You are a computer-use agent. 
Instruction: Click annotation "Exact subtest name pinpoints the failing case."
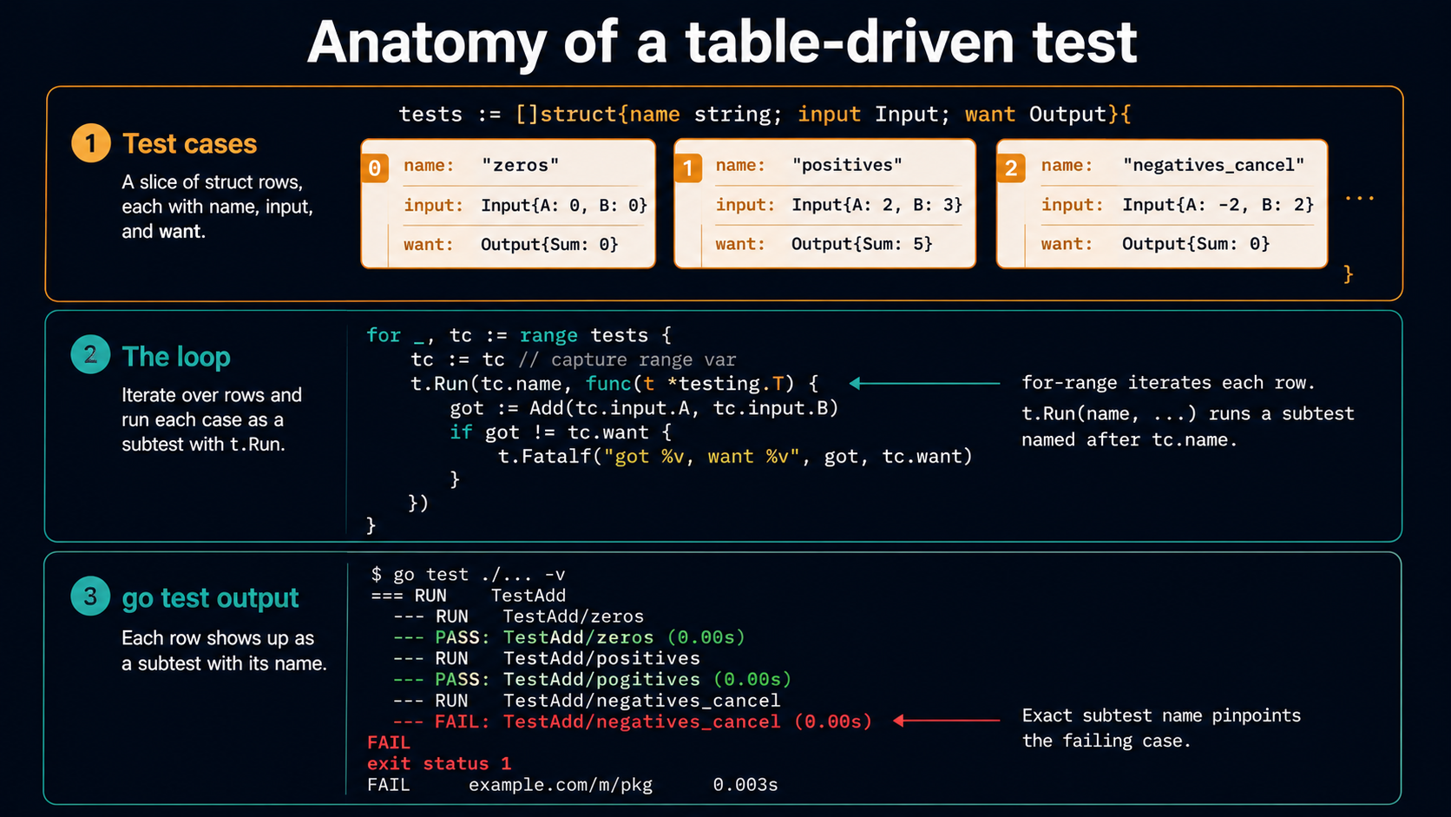[x=1161, y=728]
